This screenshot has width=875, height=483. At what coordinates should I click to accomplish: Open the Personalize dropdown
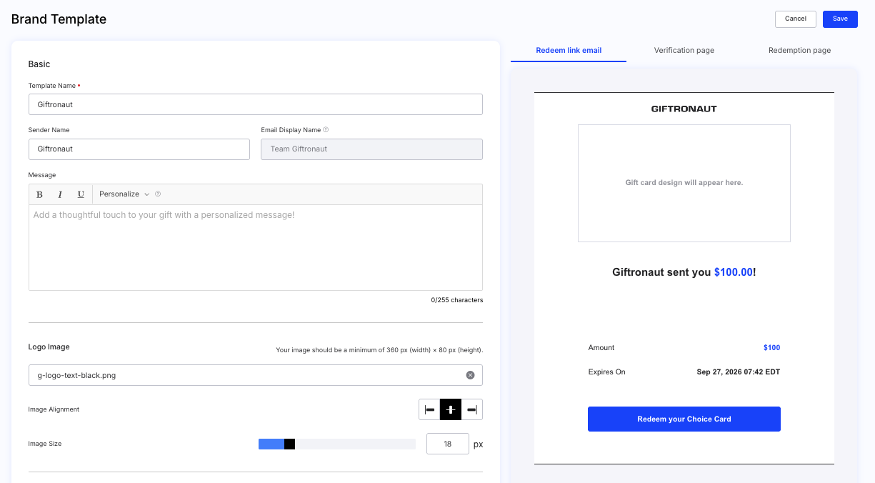pyautogui.click(x=124, y=194)
